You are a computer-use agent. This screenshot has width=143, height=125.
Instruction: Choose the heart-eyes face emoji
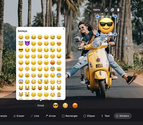(x=59, y=43)
